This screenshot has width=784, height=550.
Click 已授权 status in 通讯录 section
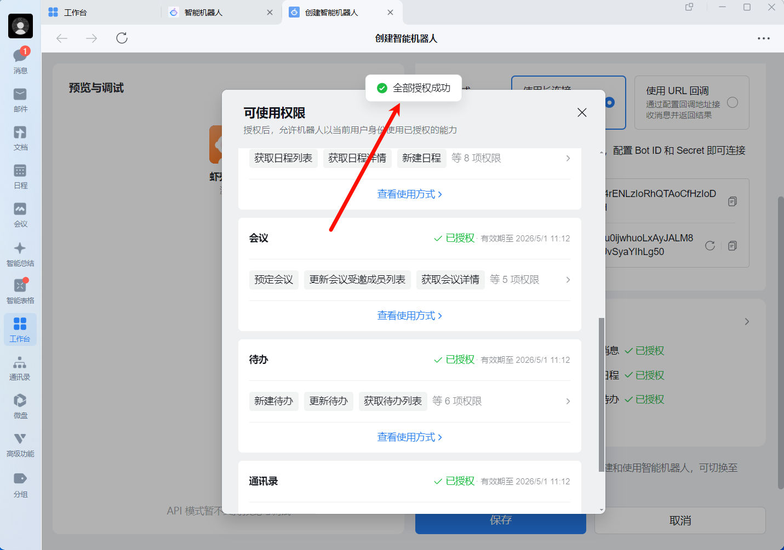(454, 481)
